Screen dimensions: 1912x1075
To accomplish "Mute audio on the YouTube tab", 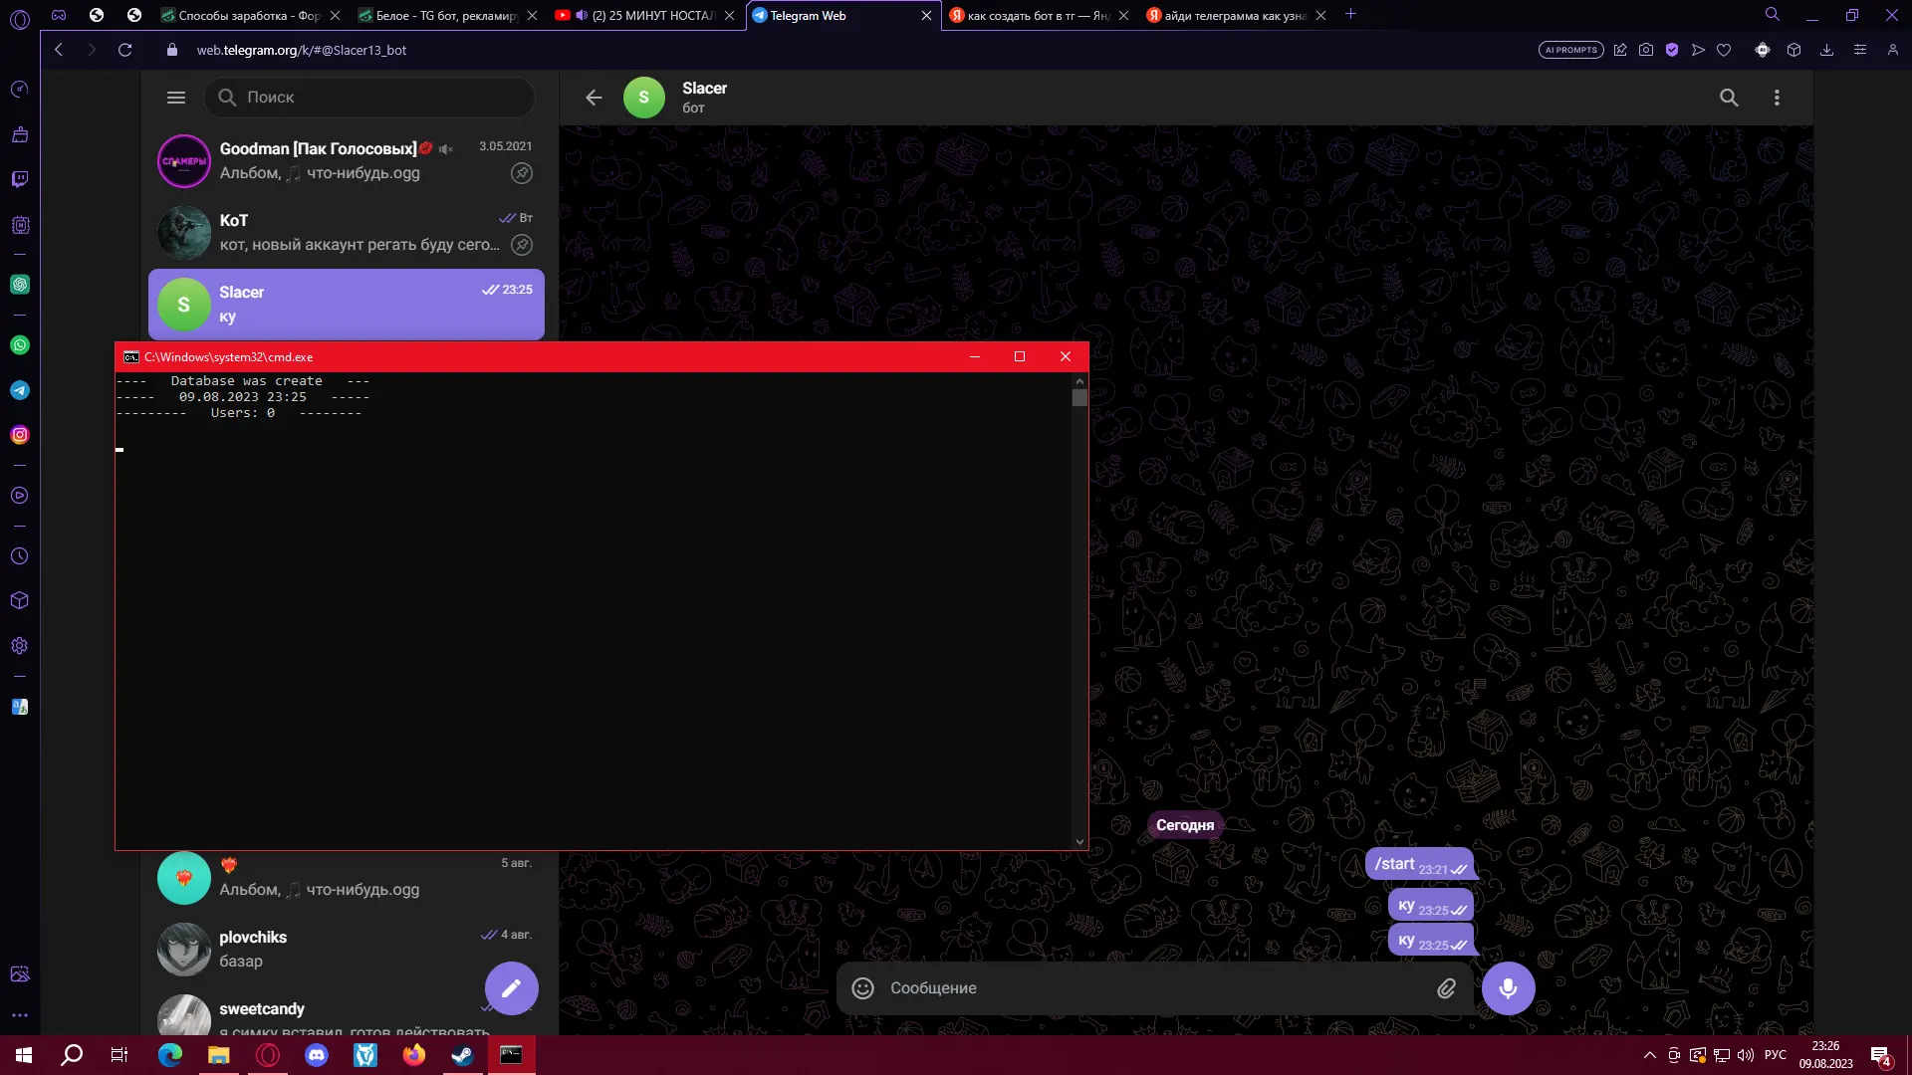I will click(x=582, y=15).
